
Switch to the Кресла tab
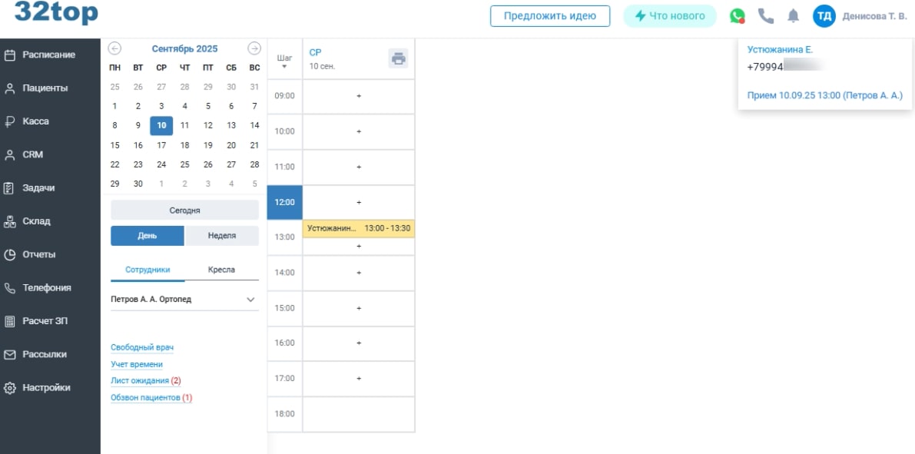tap(221, 270)
